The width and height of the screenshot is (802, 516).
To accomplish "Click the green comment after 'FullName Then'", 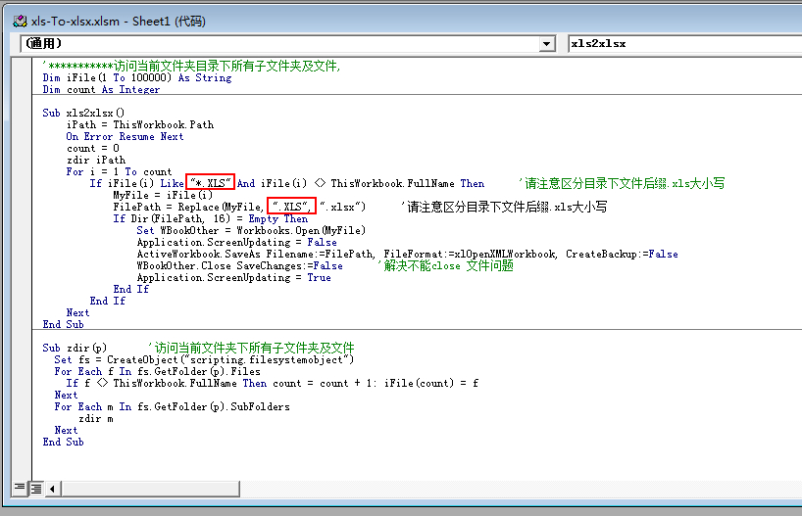I will [x=622, y=183].
